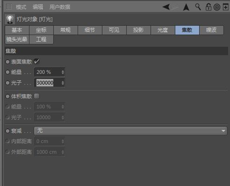Click the 200 % energy stepper arrows
The height and width of the screenshot is (186, 230).
click(63, 72)
